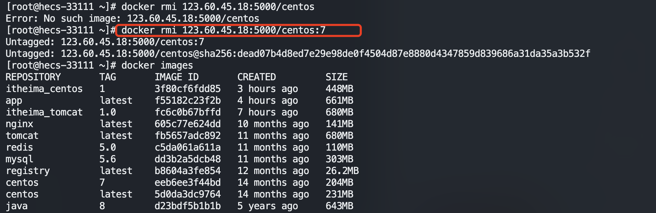Image resolution: width=656 pixels, height=213 pixels.
Task: Click the itheima_centos repository name
Action: click(x=44, y=89)
